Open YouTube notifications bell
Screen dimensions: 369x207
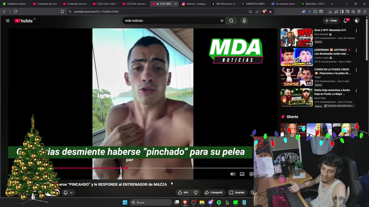[x=346, y=21]
